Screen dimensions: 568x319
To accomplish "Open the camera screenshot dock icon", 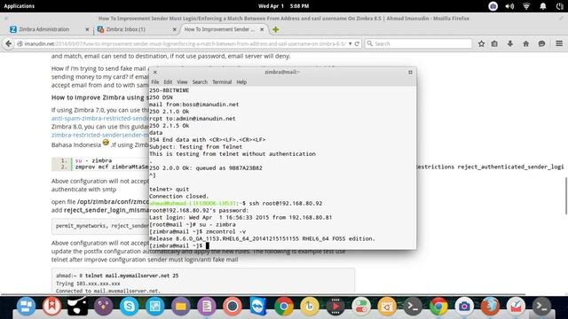I will [x=464, y=307].
